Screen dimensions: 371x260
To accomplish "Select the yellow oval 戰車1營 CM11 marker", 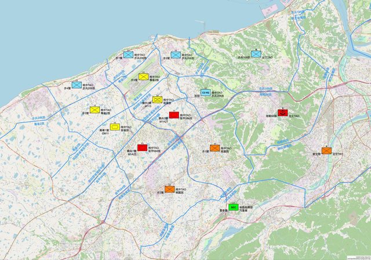I will 115,127.
